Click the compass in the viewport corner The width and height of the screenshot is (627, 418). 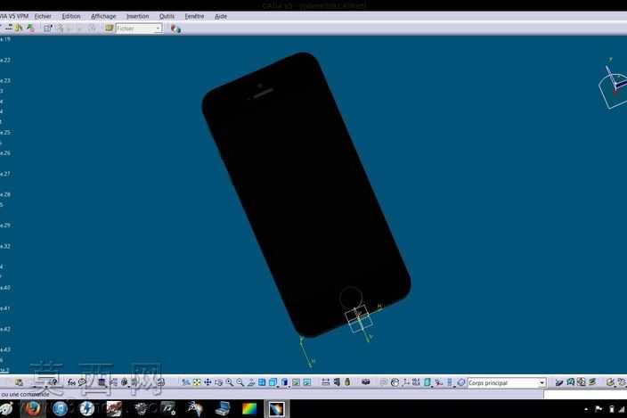click(x=613, y=86)
